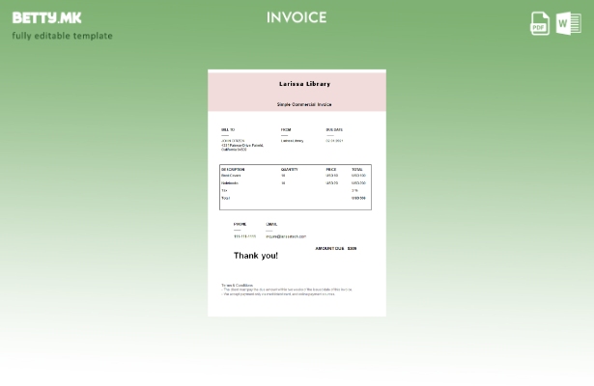
Task: Click the PRICE column header
Action: [x=331, y=169]
